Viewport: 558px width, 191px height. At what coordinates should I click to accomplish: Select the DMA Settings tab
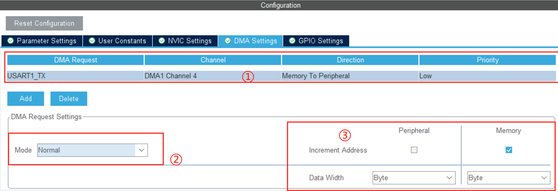tap(250, 41)
